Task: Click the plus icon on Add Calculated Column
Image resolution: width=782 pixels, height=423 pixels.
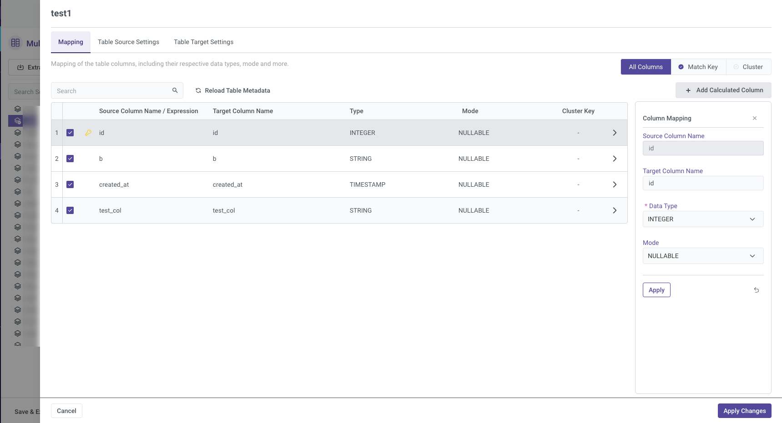Action: [688, 90]
